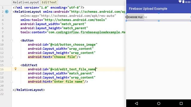Click the battery status icon in preview
The image size is (191, 107).
[x=183, y=2]
